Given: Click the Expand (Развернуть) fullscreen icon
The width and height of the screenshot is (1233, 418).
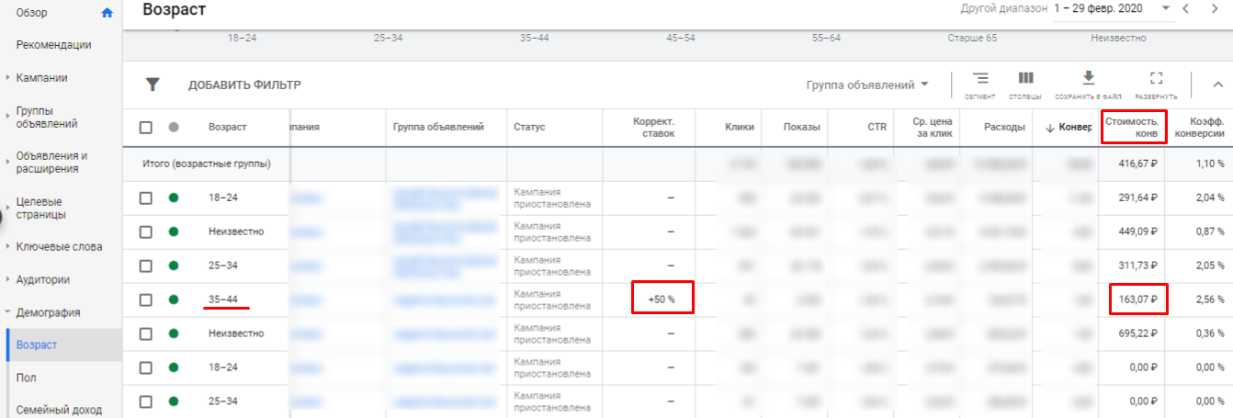Looking at the screenshot, I should (x=1156, y=80).
